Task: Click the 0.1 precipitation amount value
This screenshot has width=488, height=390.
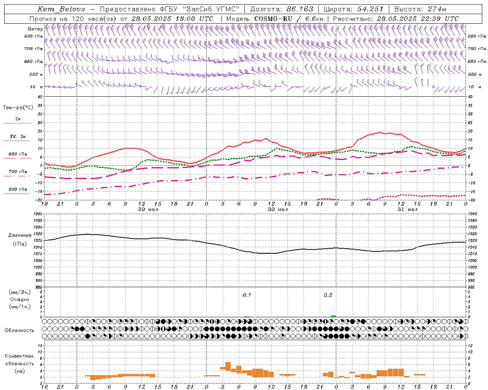Action: pos(247,295)
